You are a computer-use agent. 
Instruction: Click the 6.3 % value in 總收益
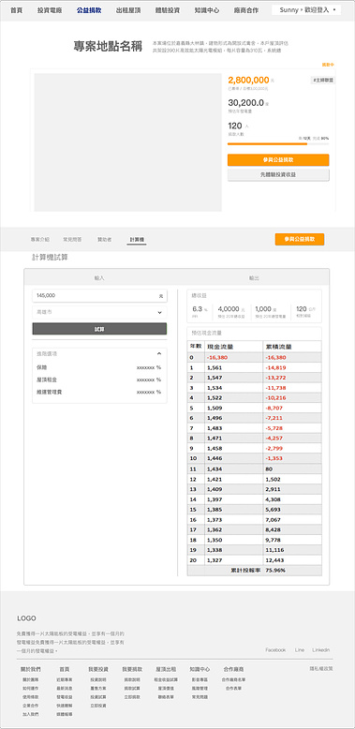coord(200,309)
